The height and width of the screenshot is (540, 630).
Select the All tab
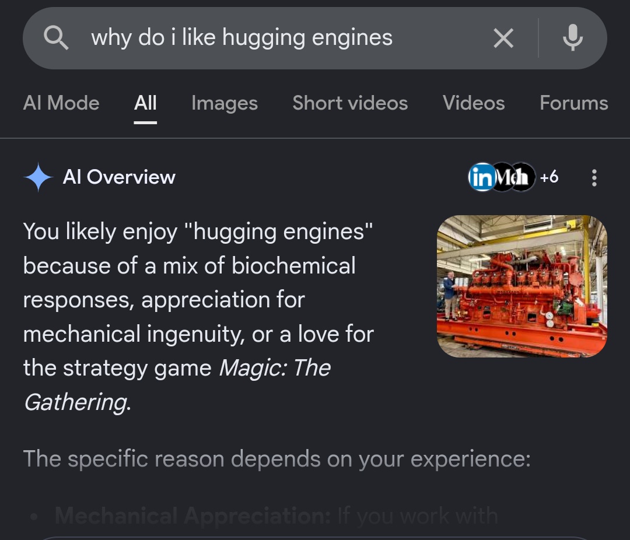pos(145,103)
